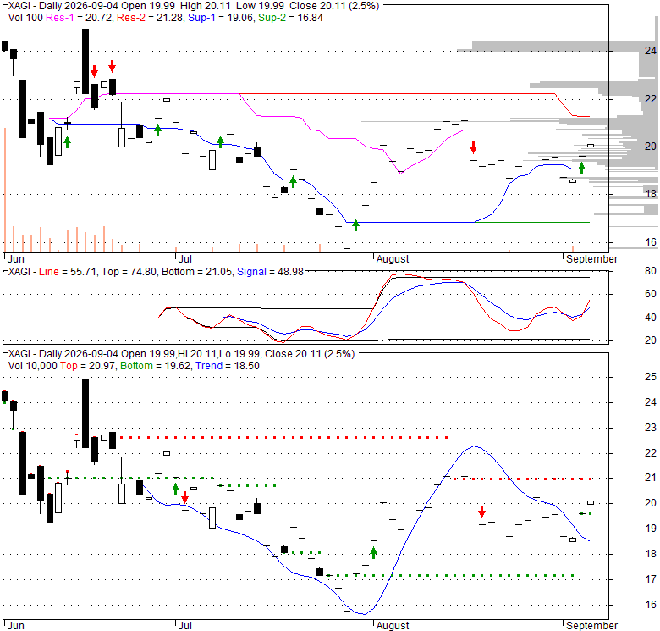Click the Signal label in the oscillator panel

click(x=251, y=272)
